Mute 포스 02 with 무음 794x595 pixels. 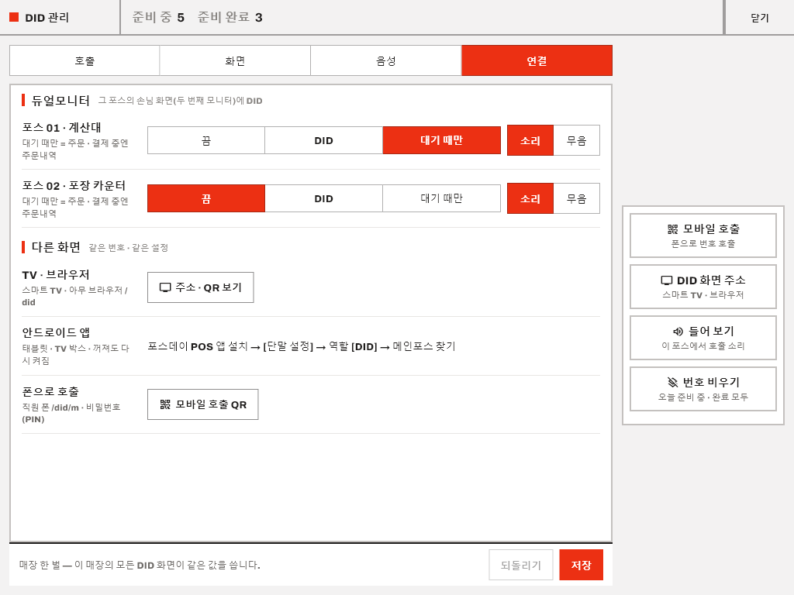pos(576,198)
